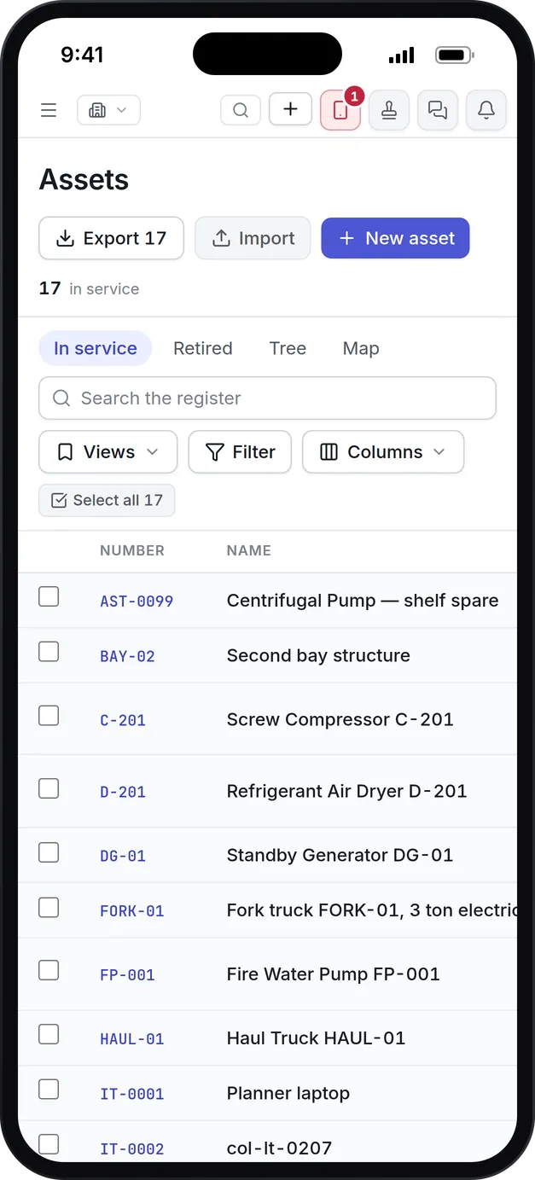Check the FP-001 row checkbox

coord(49,970)
